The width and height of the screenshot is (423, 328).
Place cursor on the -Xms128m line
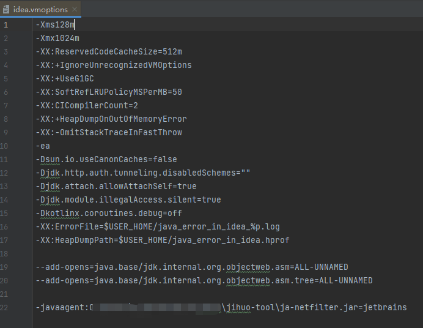point(55,25)
